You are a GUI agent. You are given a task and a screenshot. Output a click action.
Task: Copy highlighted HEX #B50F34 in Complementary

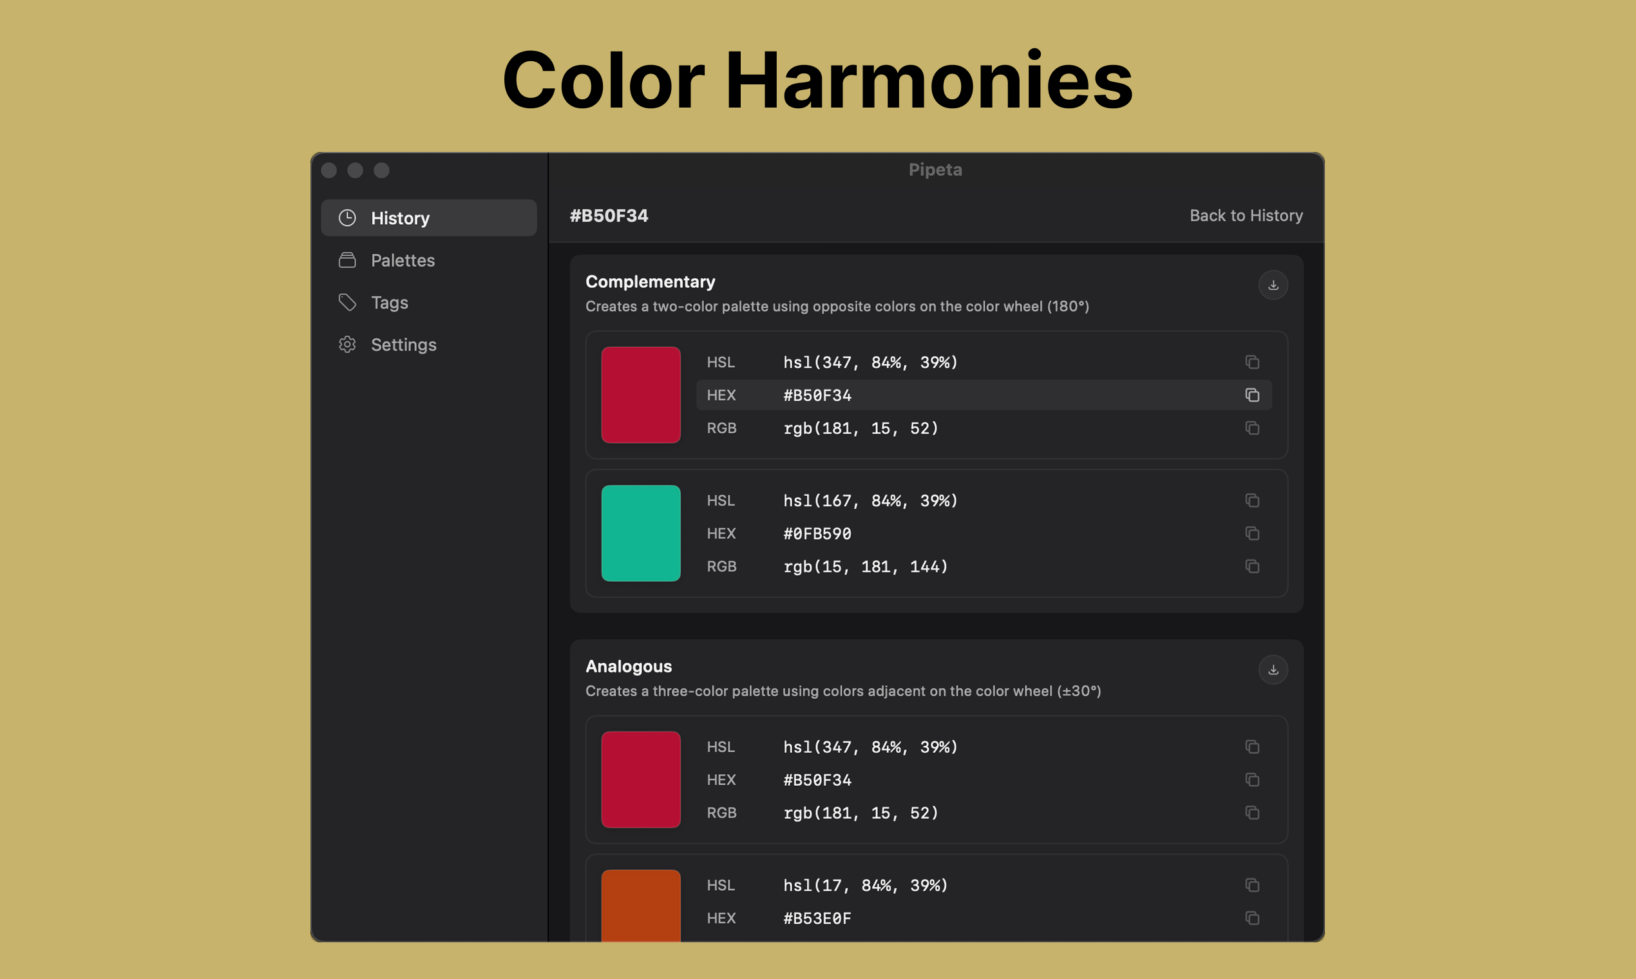coord(1251,395)
